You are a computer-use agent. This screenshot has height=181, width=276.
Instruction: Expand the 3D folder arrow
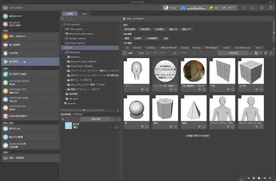(x=65, y=48)
